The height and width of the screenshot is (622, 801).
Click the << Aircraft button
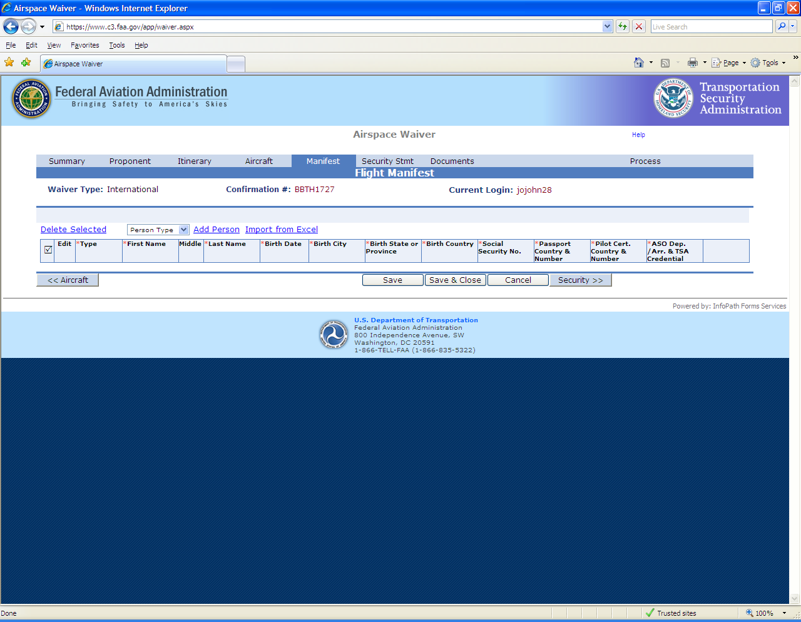click(68, 280)
